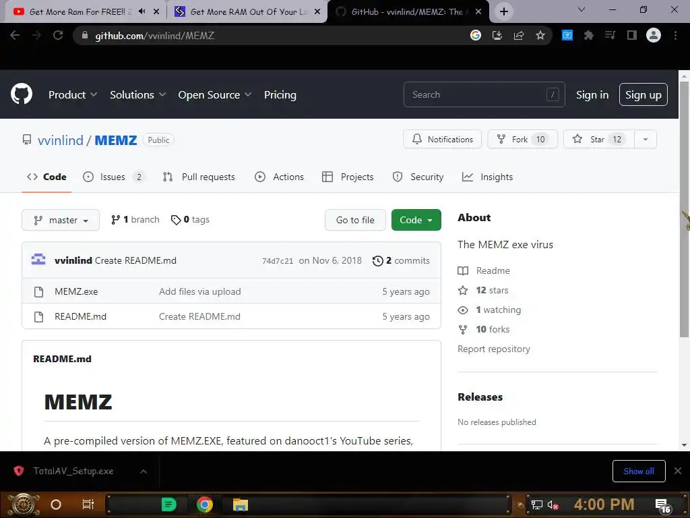The image size is (690, 518).
Task: Click the vvinlind avatar in commit row
Action: (x=38, y=260)
